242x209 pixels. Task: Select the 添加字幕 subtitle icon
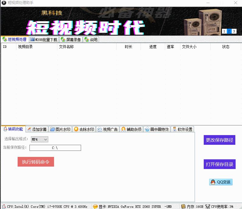29,129
